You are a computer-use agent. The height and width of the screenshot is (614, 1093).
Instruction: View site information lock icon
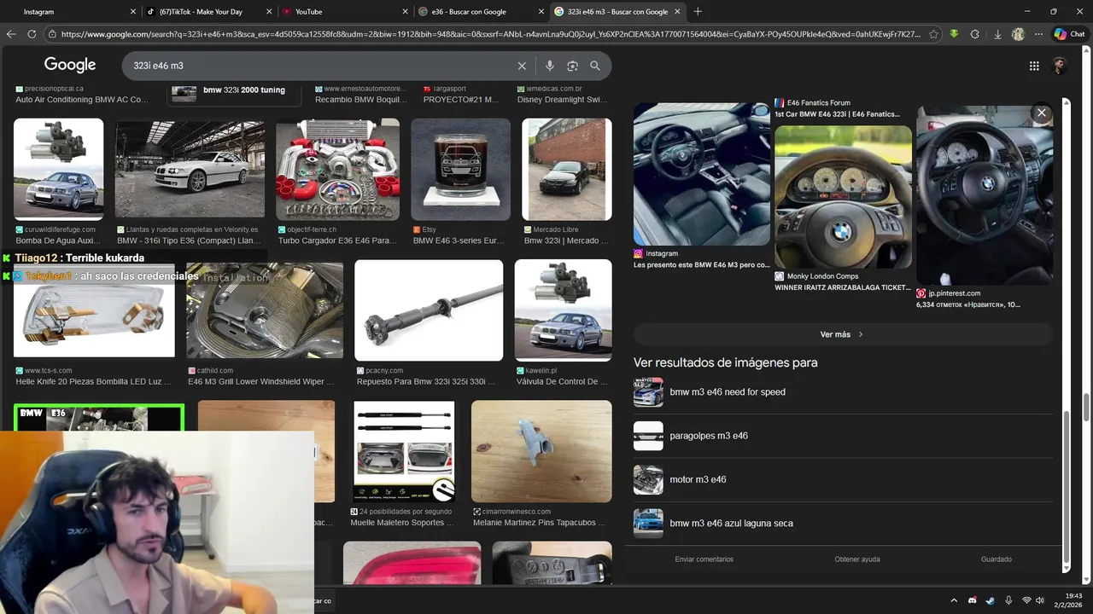(x=52, y=34)
